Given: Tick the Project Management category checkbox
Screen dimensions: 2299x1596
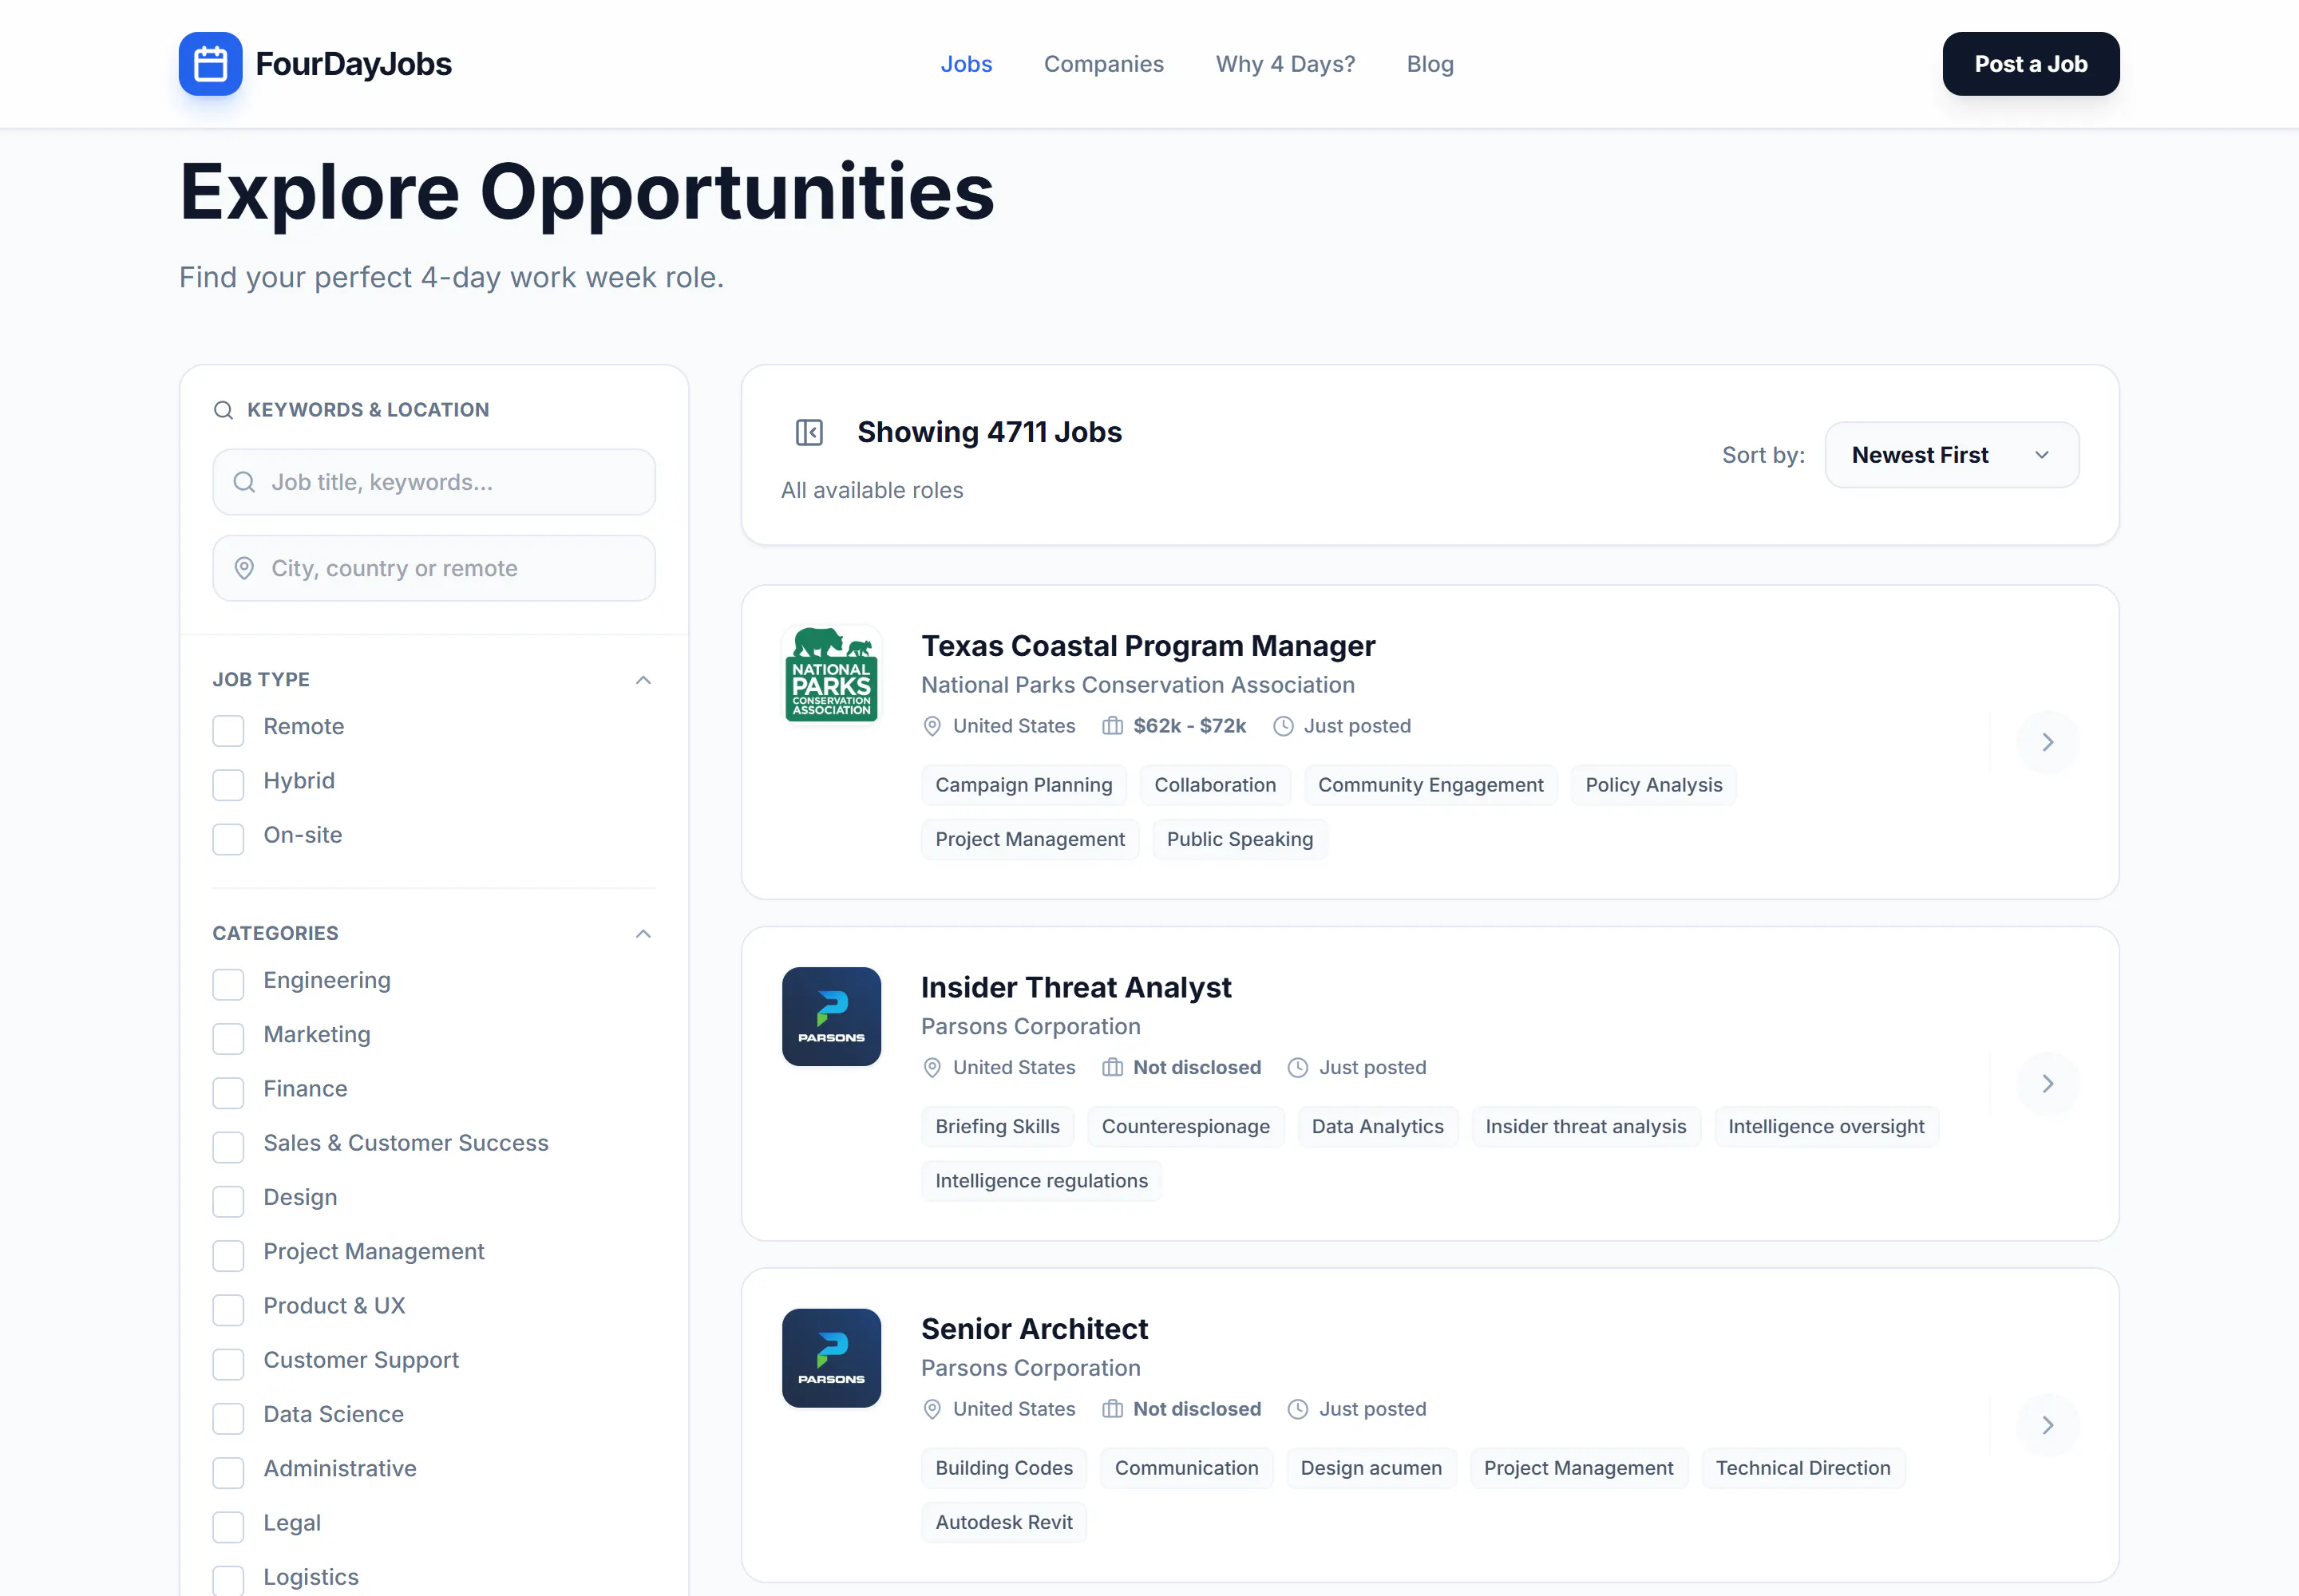Looking at the screenshot, I should (x=228, y=1255).
